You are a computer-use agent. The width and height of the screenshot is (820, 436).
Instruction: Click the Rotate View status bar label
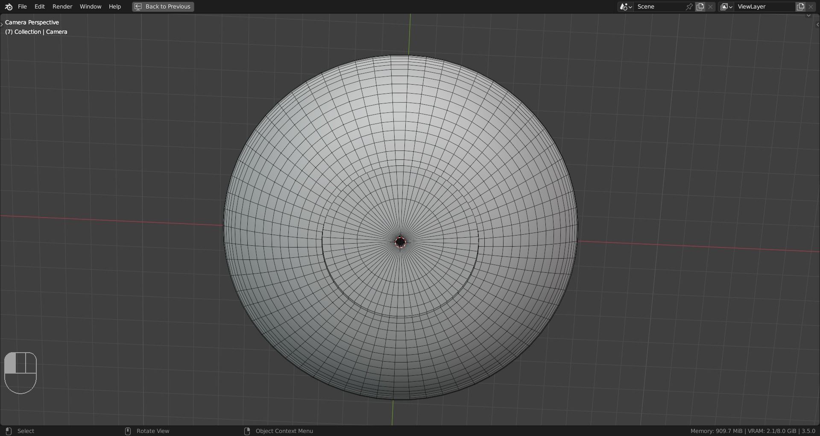(153, 431)
